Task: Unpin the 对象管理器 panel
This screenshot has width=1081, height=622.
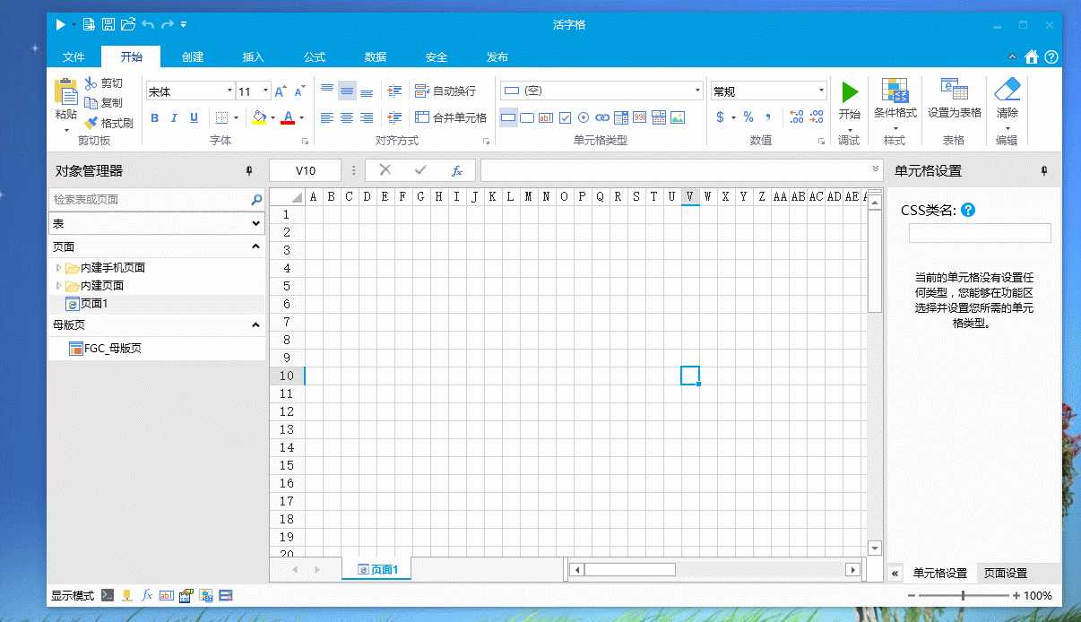Action: (249, 171)
